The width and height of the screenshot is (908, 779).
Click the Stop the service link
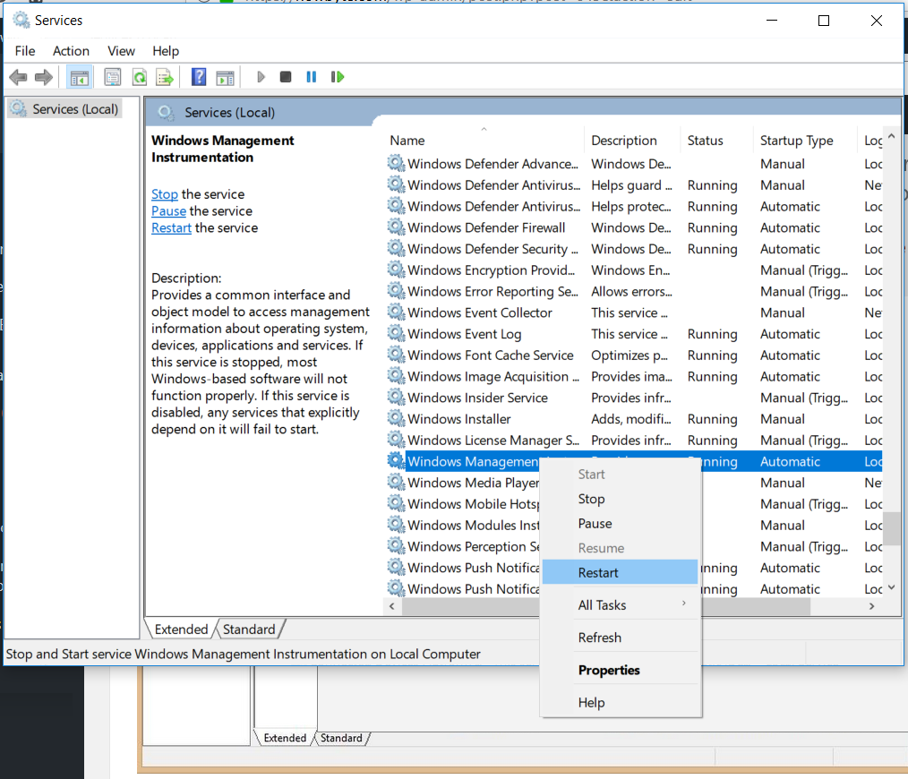pyautogui.click(x=165, y=194)
